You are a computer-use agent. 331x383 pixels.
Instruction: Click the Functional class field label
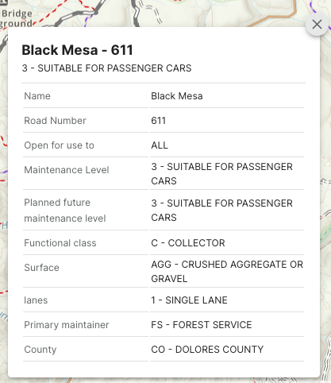point(60,243)
